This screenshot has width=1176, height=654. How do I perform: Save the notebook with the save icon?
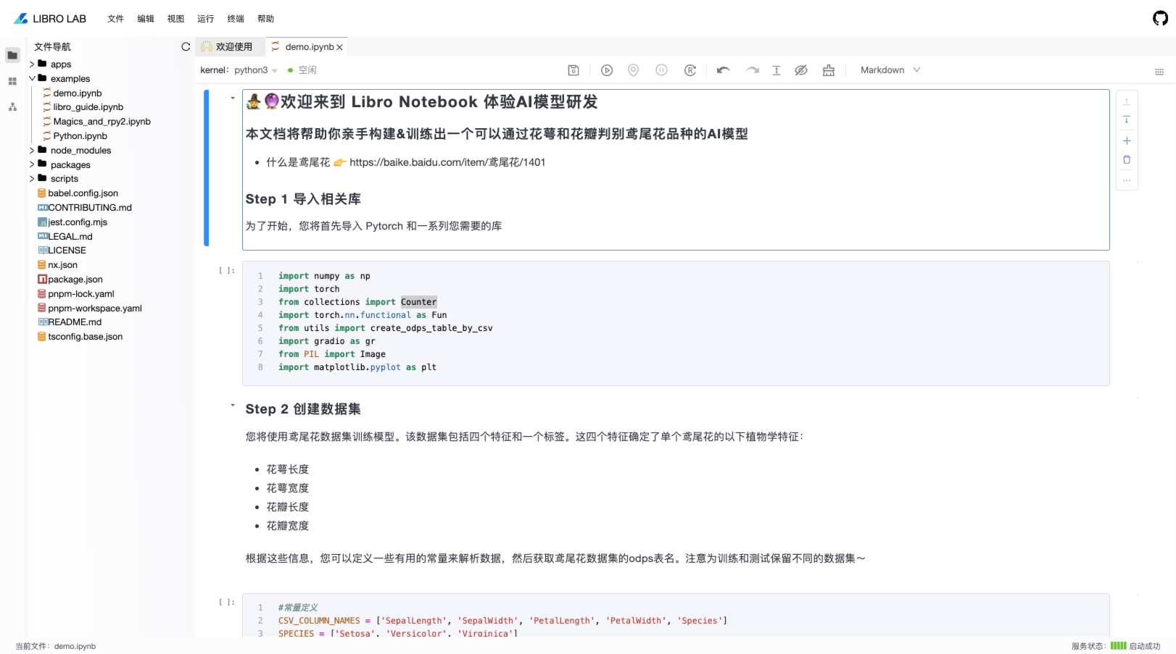[573, 70]
